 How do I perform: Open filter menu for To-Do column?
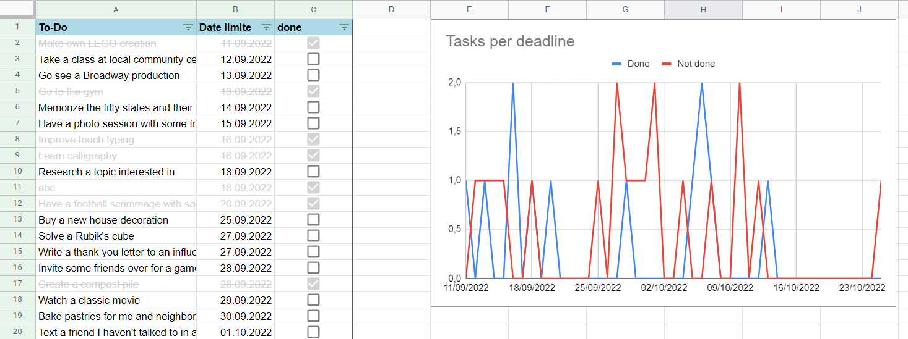(x=188, y=27)
